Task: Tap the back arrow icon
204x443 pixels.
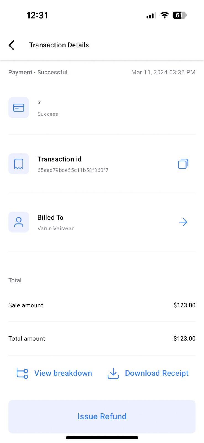Action: tap(12, 45)
